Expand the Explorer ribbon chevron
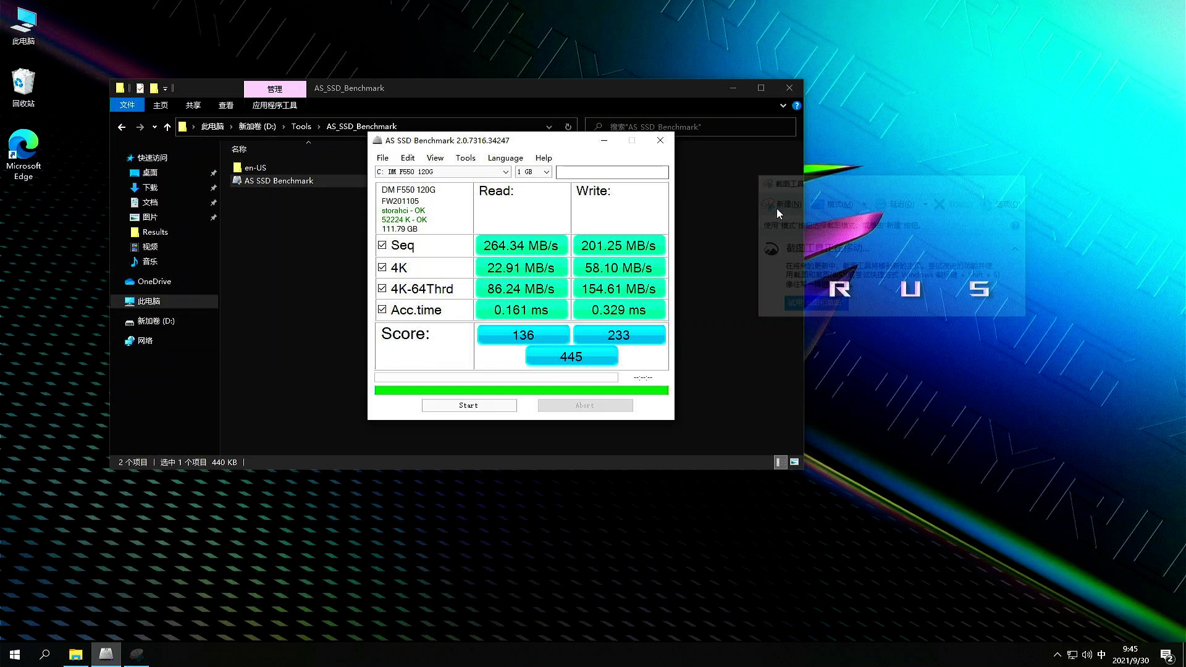 coord(783,106)
